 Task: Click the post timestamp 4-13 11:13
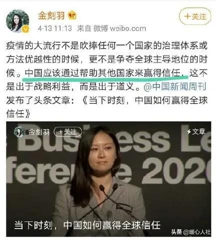click(55, 28)
